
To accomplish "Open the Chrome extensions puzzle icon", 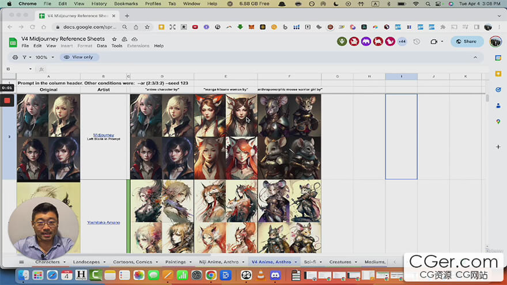I will point(442,27).
